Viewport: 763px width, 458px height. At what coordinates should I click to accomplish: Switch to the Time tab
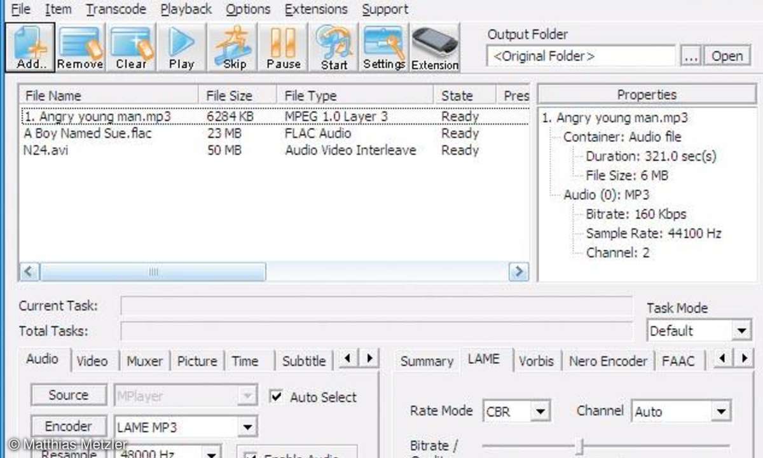click(x=245, y=361)
